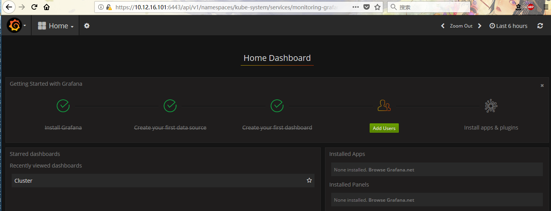Image resolution: width=551 pixels, height=211 pixels.
Task: Reload the browser page
Action: [35, 7]
